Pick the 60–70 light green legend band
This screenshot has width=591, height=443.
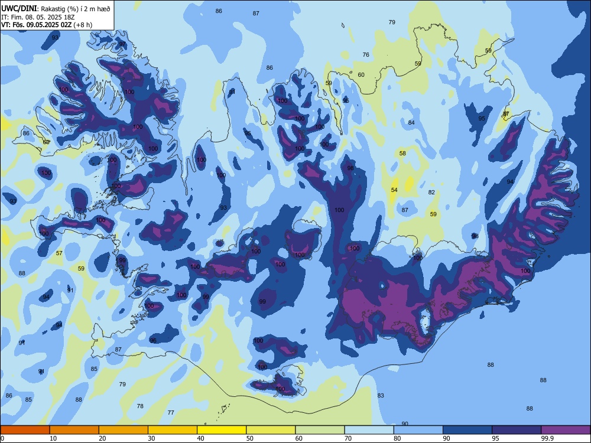pyautogui.click(x=320, y=430)
